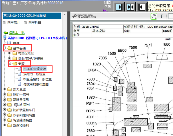
Task: Click the page icon for 相互连接的一般位置
Action: [19, 79]
